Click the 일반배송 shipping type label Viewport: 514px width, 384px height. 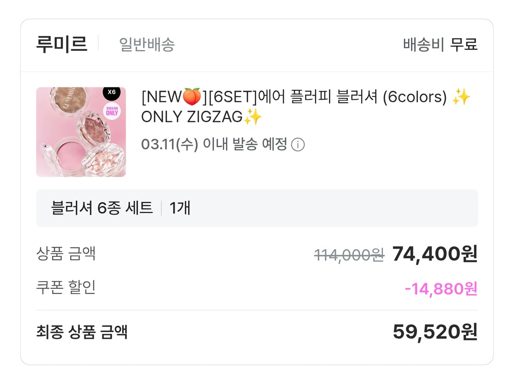pos(147,44)
